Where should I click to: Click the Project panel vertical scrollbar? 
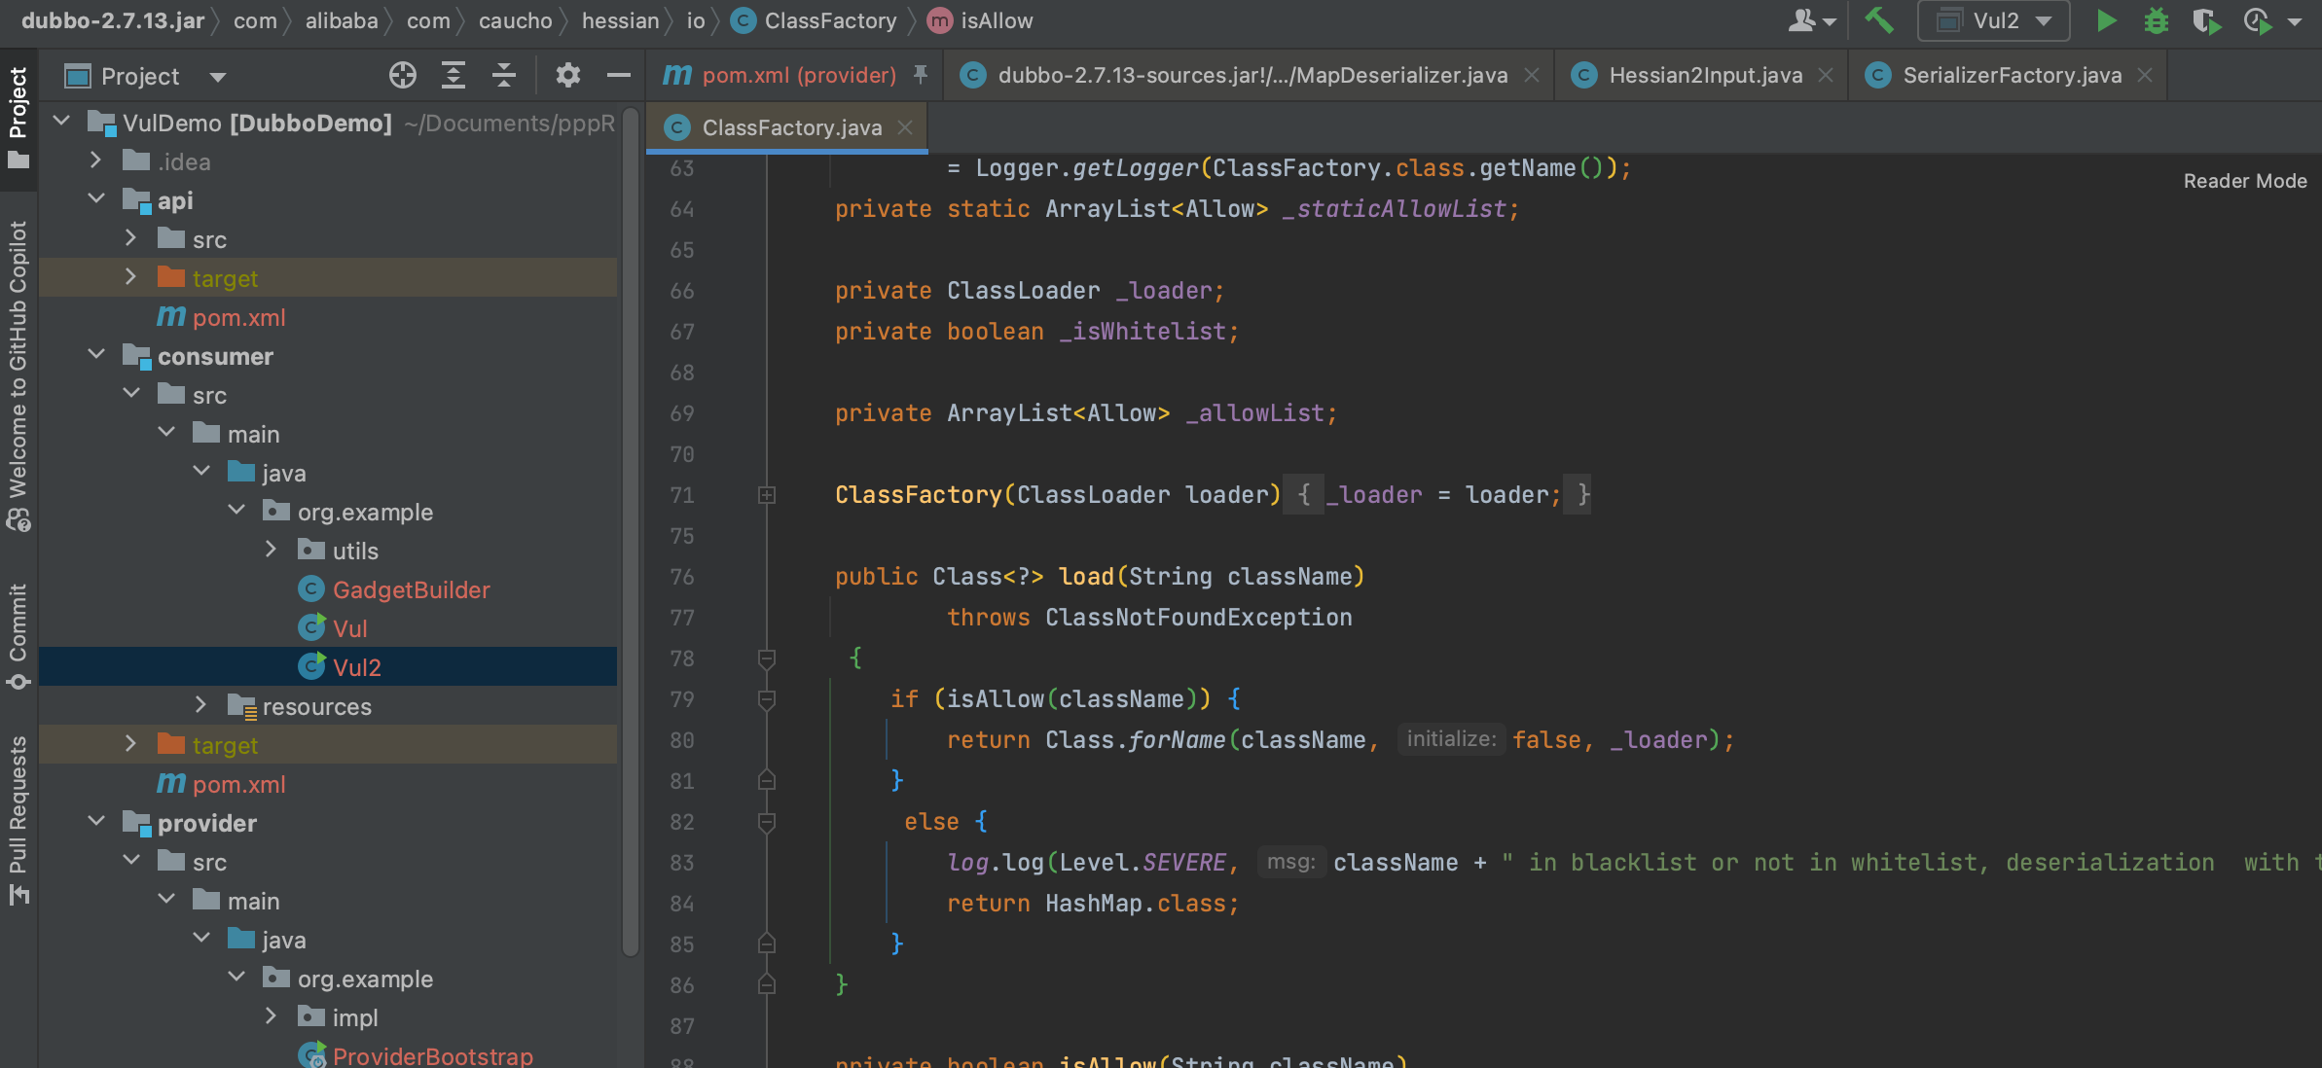[x=631, y=530]
